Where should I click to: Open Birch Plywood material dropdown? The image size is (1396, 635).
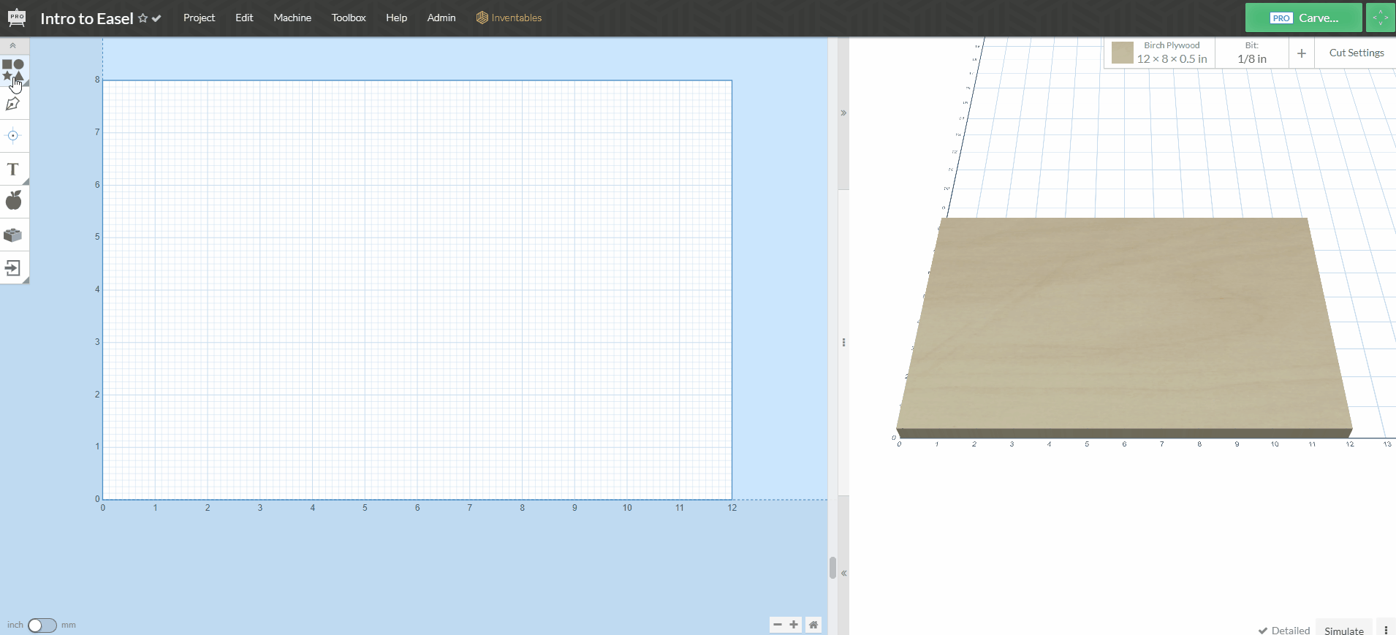pos(1159,53)
